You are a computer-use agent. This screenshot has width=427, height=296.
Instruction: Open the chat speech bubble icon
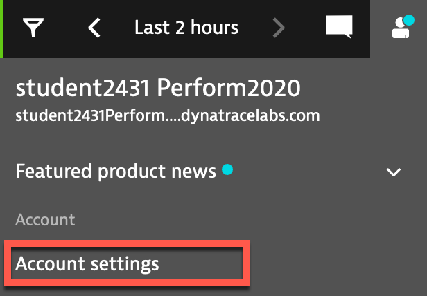(339, 27)
